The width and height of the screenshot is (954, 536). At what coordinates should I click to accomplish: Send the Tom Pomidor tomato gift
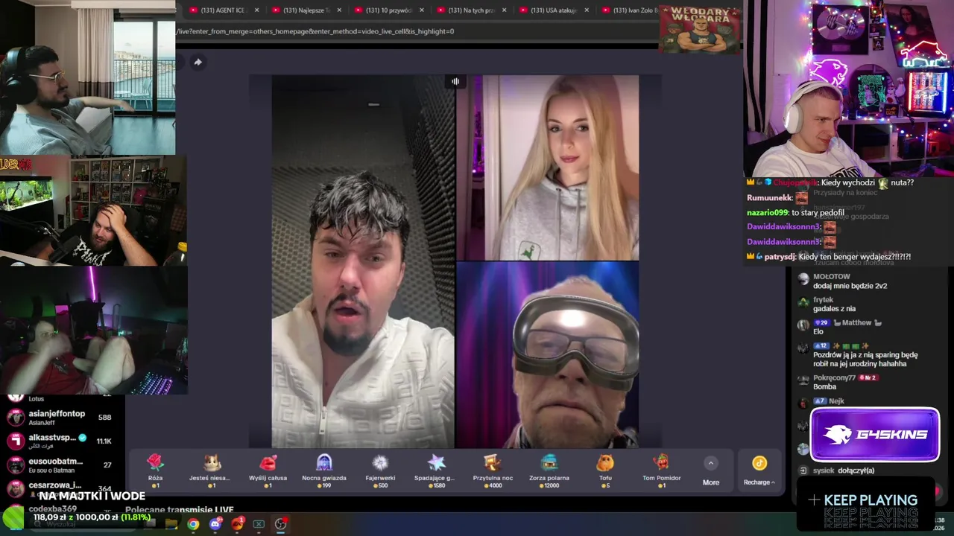pos(661,471)
